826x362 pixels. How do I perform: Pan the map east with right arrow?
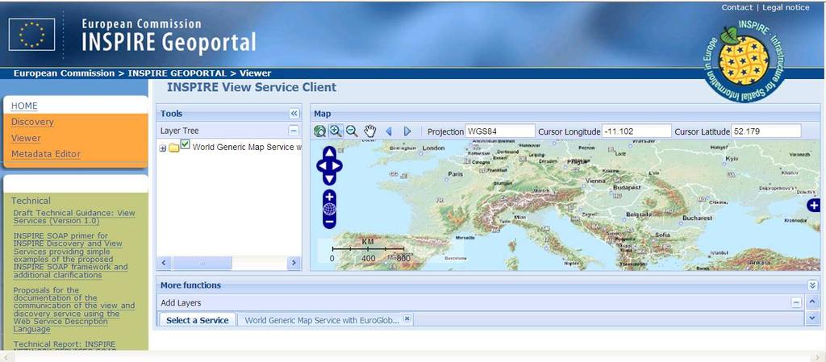click(x=336, y=166)
